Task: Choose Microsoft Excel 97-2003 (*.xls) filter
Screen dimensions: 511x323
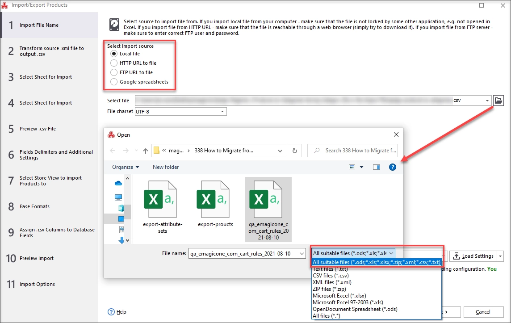Action: (377, 302)
